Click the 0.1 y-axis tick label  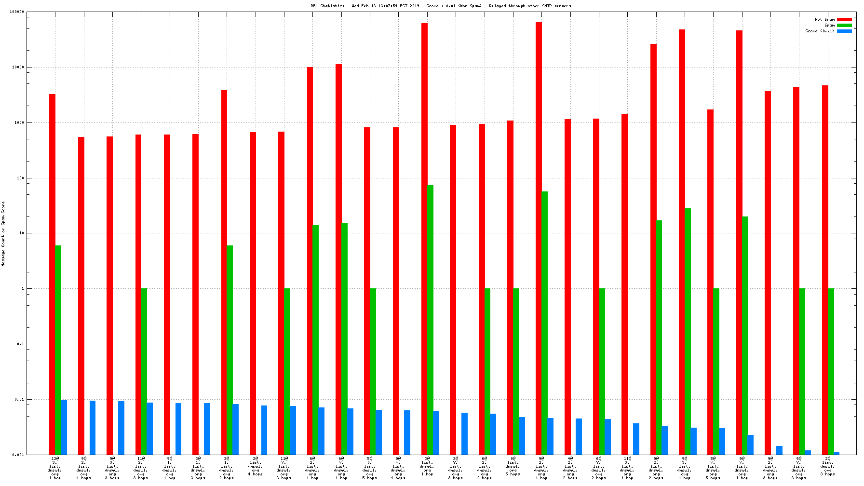[20, 344]
